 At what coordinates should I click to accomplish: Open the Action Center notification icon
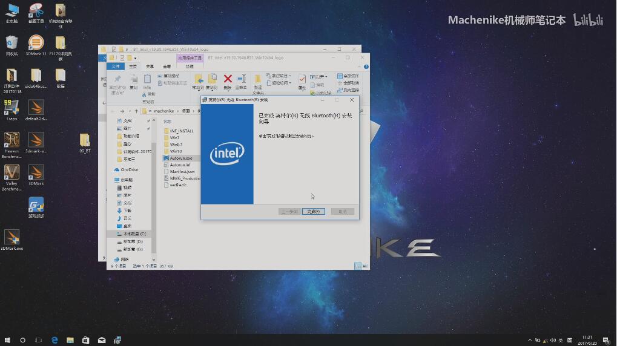[606, 340]
